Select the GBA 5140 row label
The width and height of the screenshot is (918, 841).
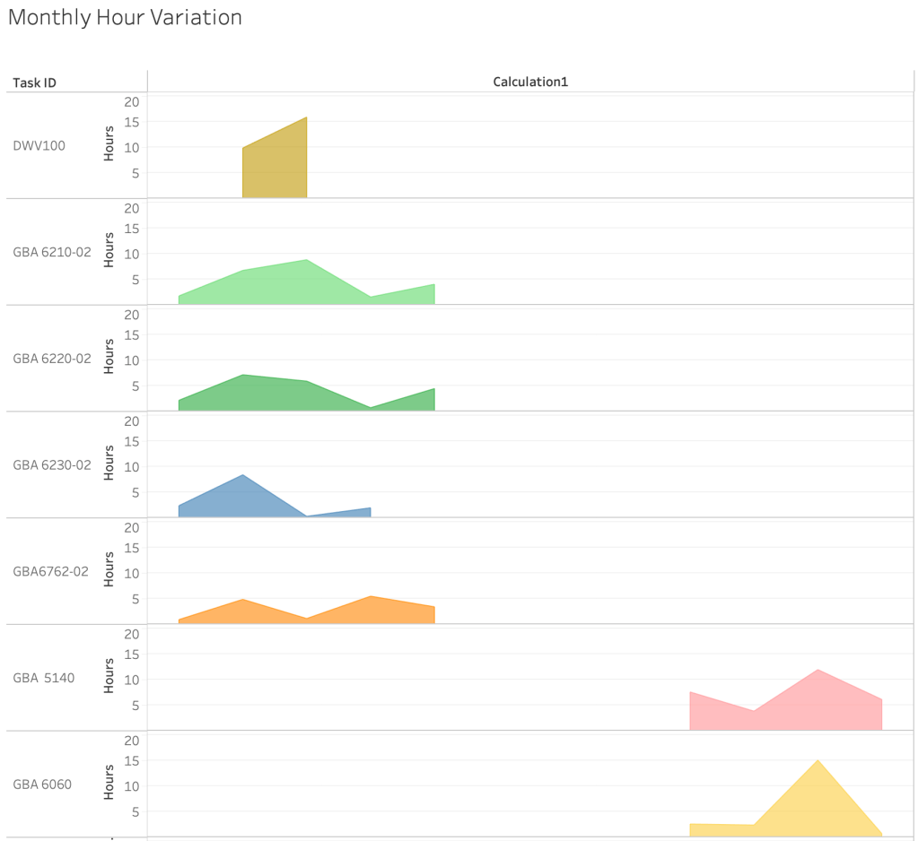(x=44, y=678)
